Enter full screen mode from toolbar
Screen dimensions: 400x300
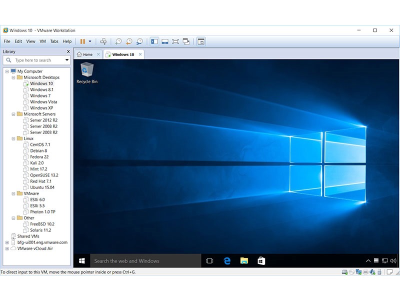point(175,41)
